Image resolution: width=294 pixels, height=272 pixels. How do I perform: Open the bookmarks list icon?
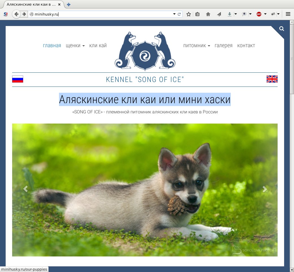[197, 14]
